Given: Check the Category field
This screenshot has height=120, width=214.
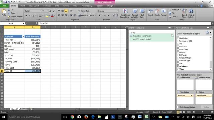Looking at the screenshot, I should point(178,52).
